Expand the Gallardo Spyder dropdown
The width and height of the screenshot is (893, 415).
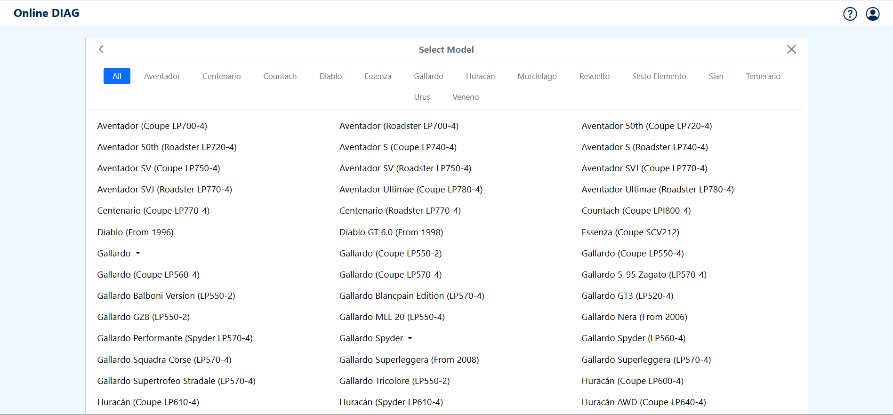pos(410,338)
